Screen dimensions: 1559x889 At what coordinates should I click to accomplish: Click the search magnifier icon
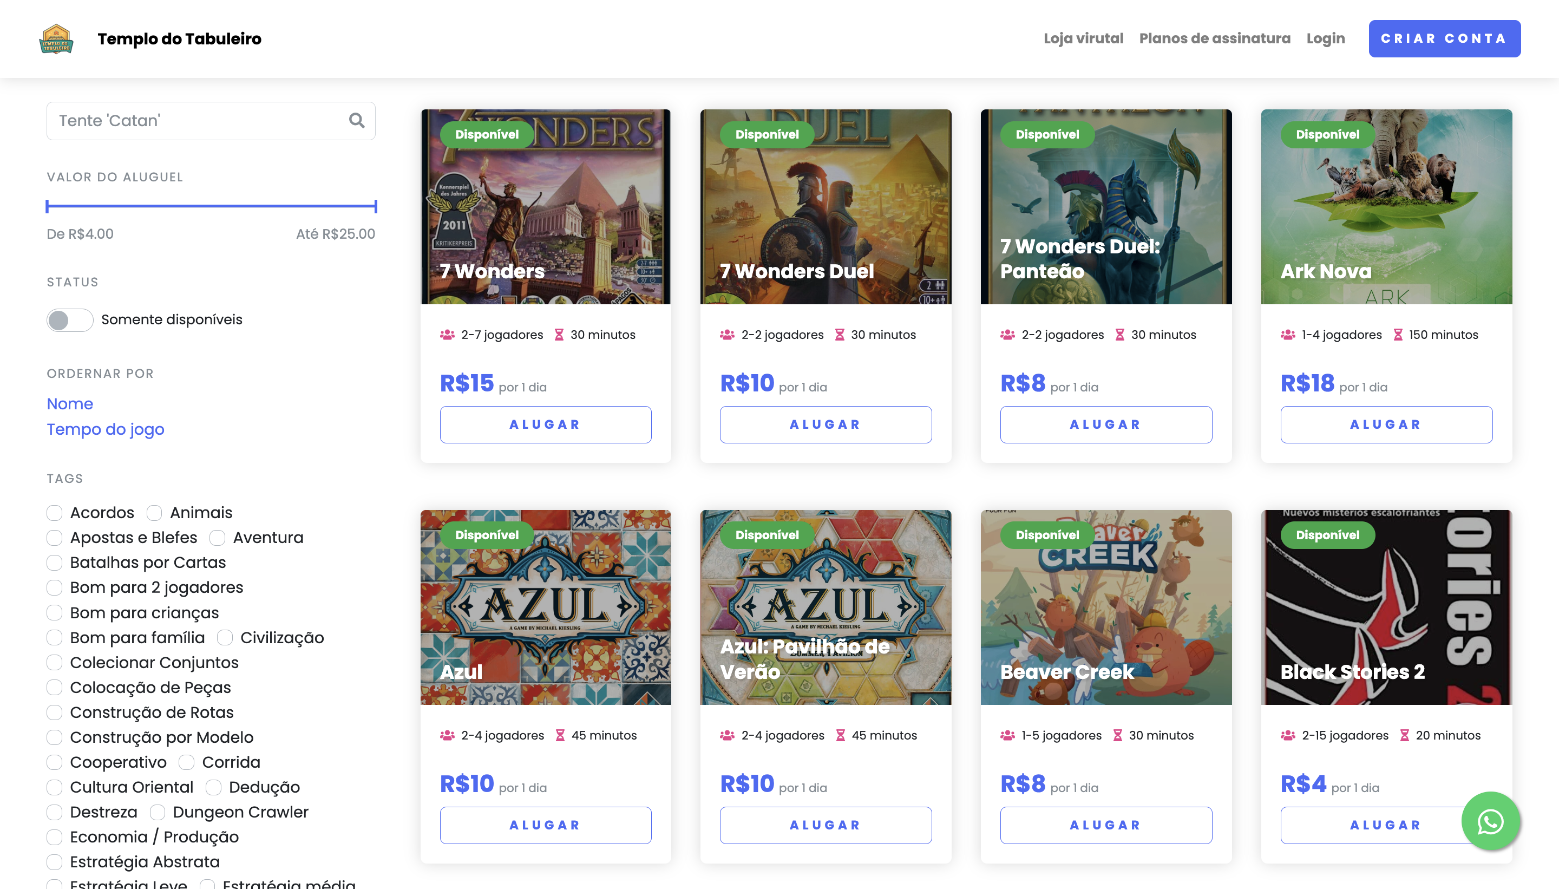(357, 120)
